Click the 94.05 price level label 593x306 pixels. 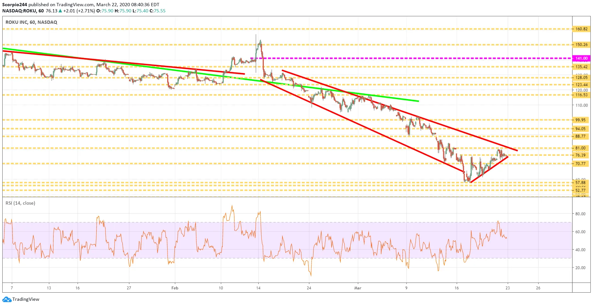pos(580,129)
